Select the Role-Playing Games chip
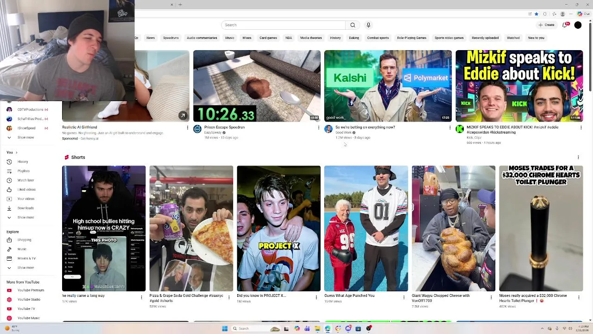593x334 pixels. tap(411, 38)
